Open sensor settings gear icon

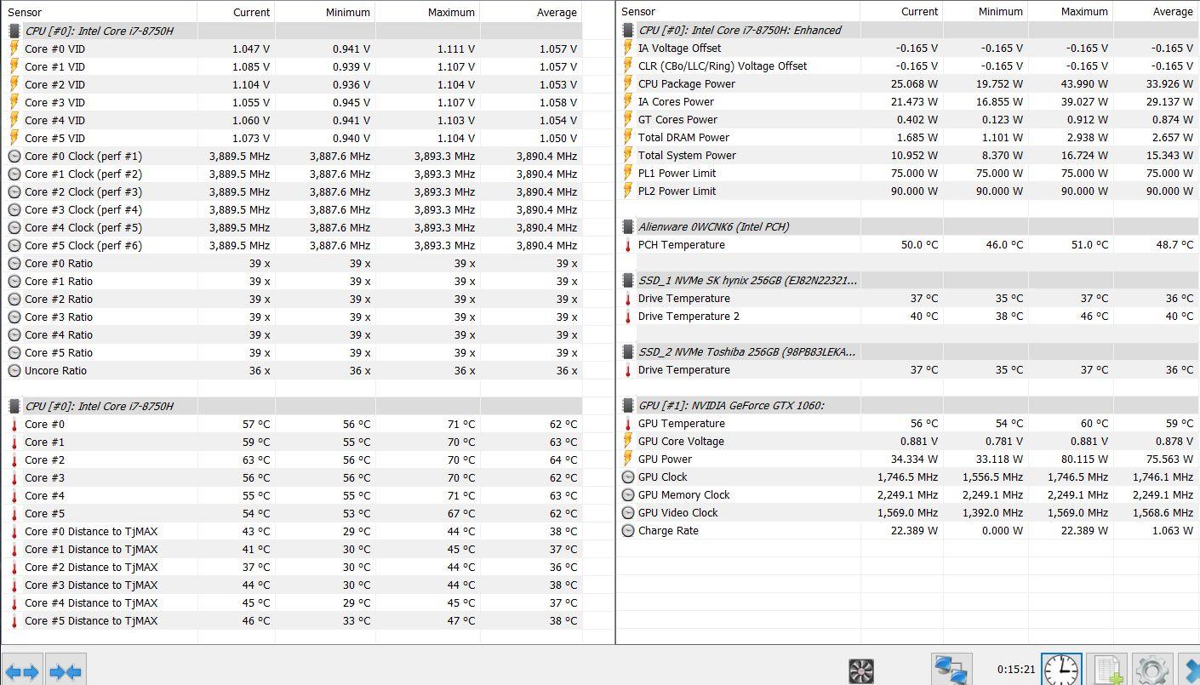[1151, 670]
